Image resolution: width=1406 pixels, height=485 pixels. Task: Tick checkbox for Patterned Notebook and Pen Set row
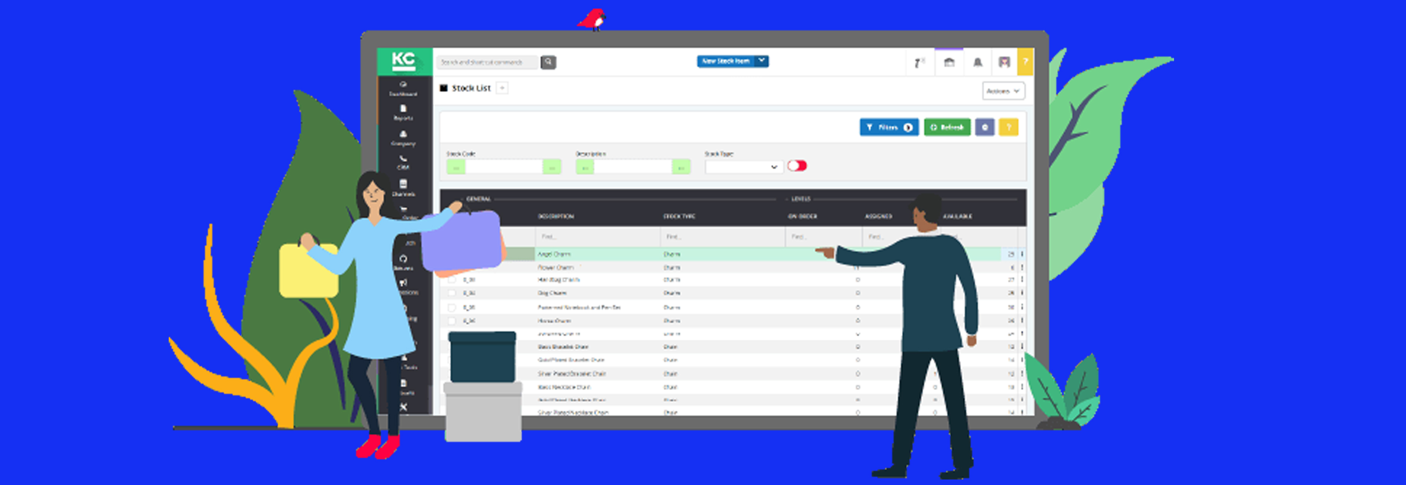tap(452, 308)
